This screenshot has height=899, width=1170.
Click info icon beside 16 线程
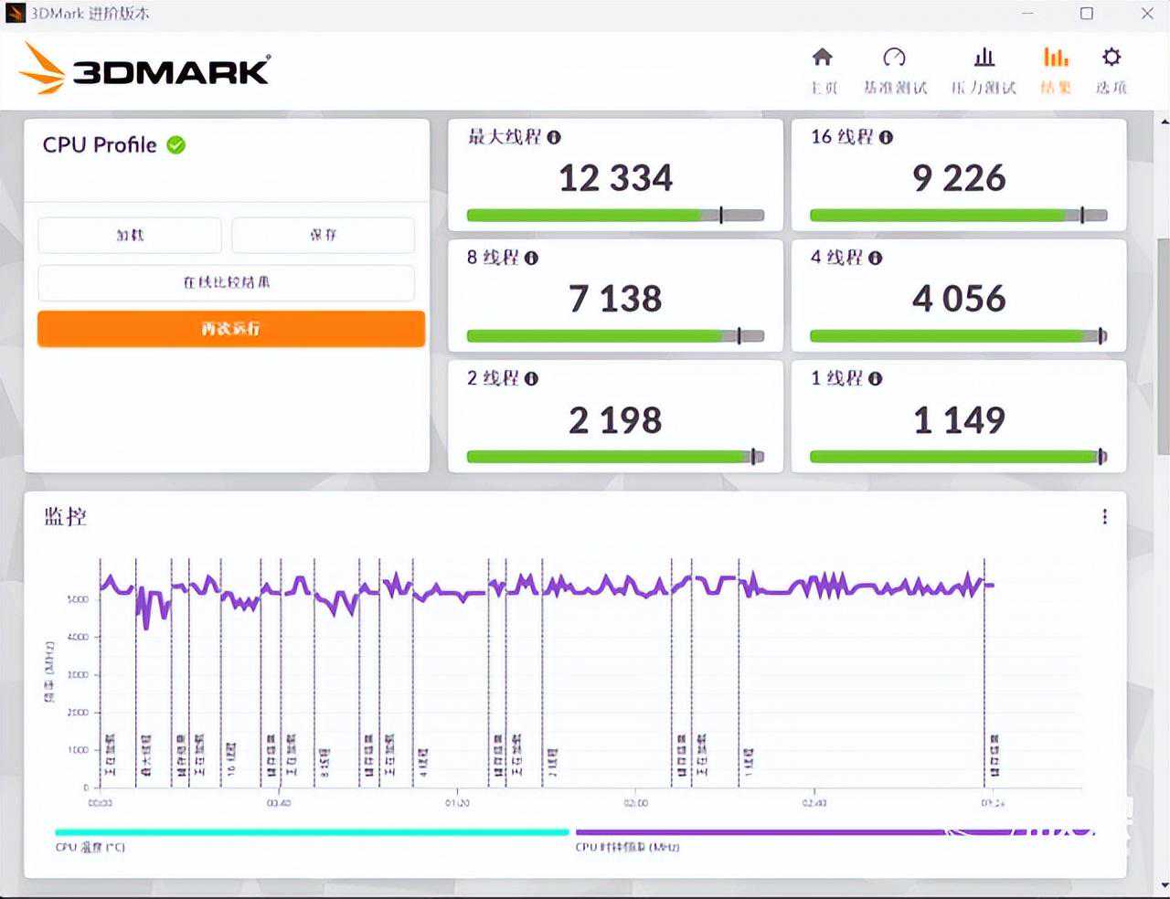[x=886, y=138]
